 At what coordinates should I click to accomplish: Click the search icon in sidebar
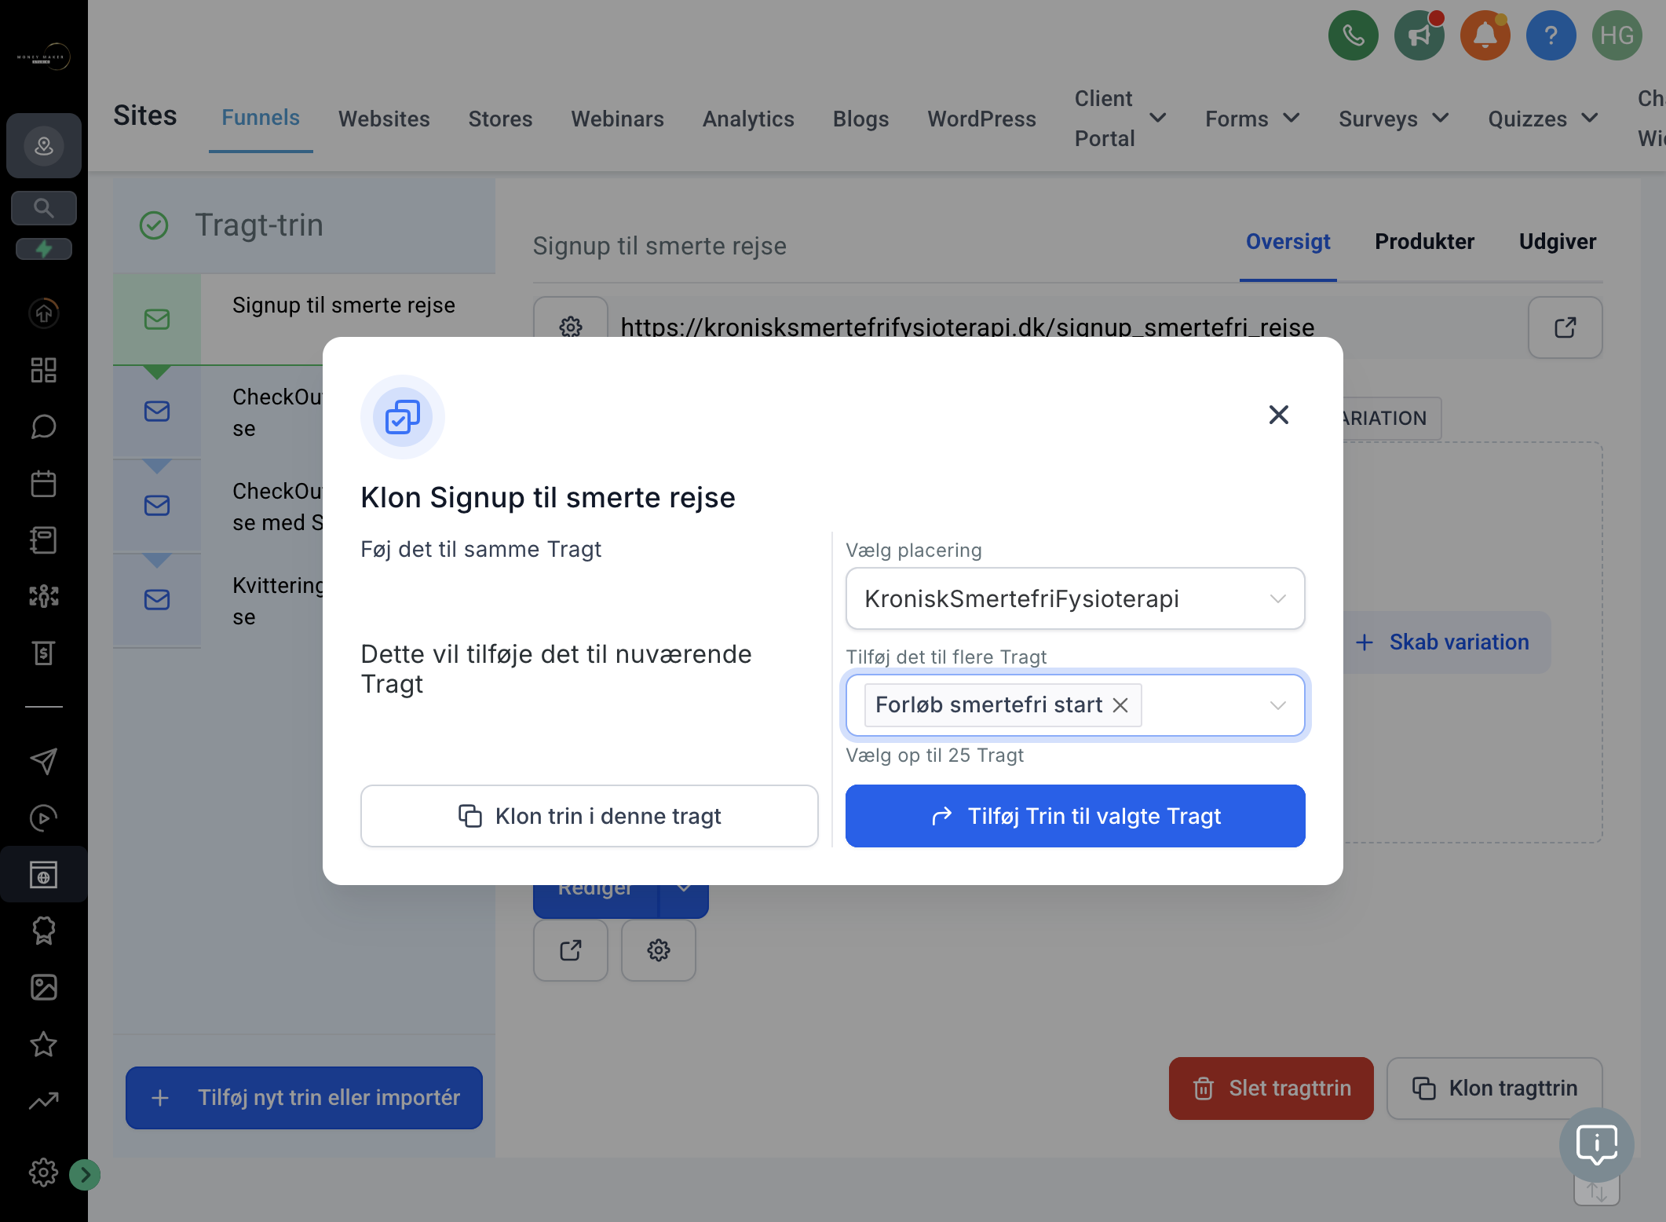(44, 208)
